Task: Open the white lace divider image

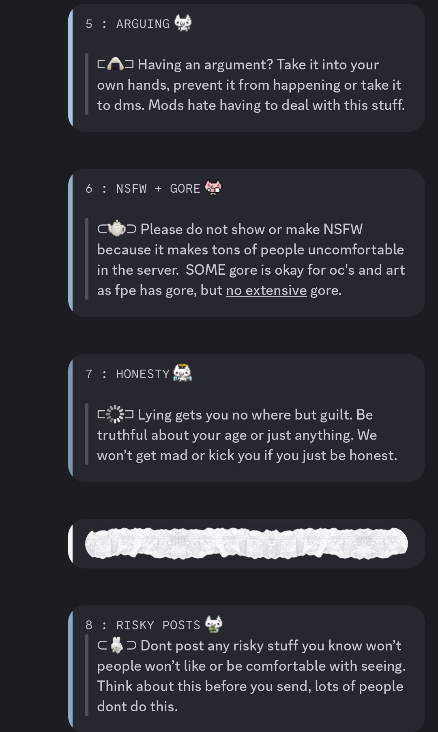Action: 246,544
